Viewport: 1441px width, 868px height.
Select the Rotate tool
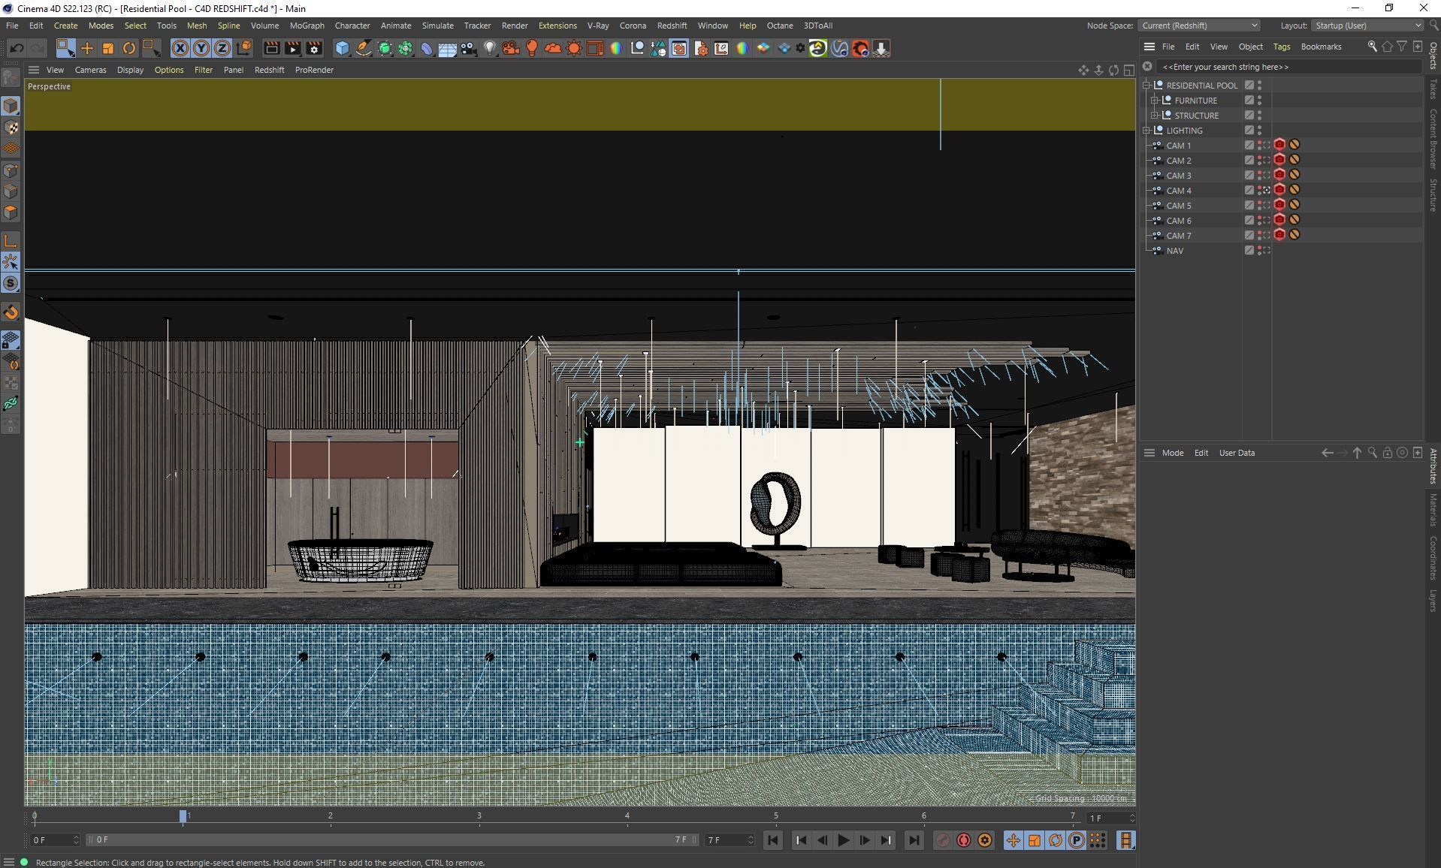[x=129, y=48]
